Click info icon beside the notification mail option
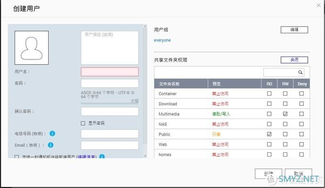The height and width of the screenshot is (188, 325). tap(102, 157)
